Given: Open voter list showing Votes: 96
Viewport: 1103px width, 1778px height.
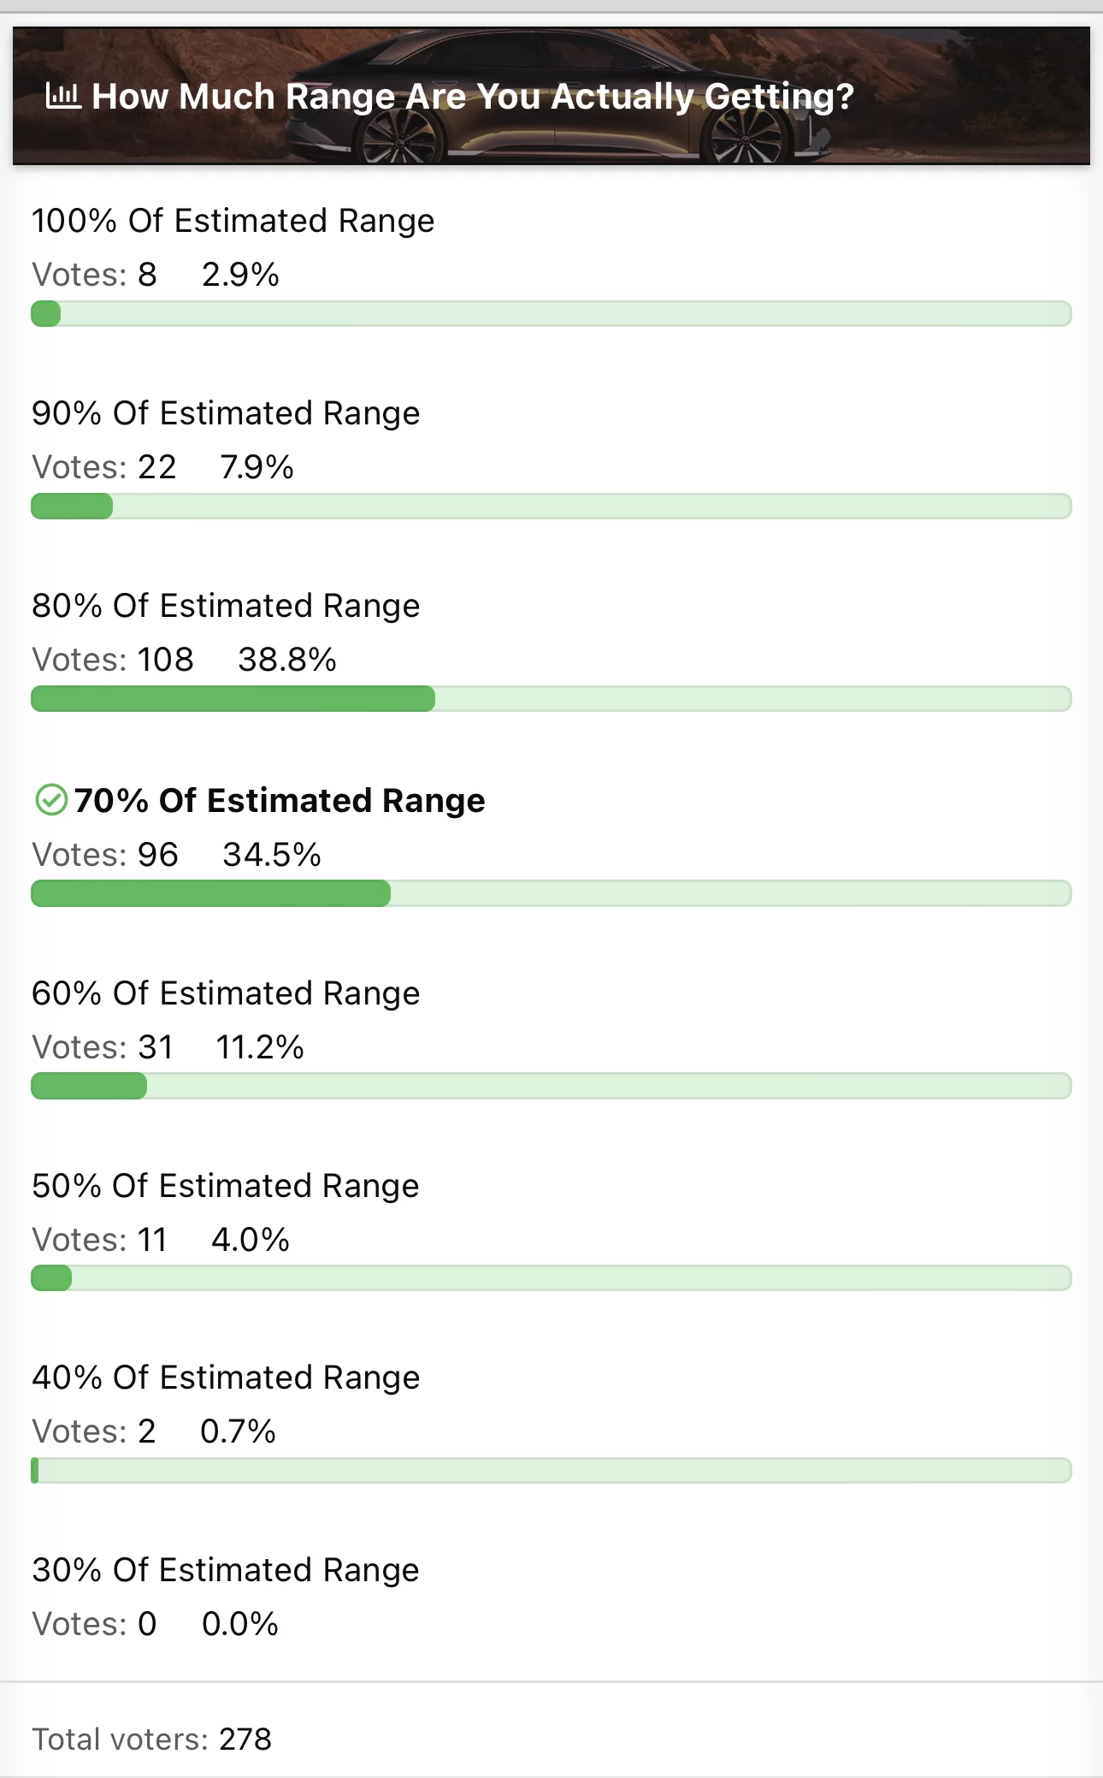Looking at the screenshot, I should pos(105,855).
